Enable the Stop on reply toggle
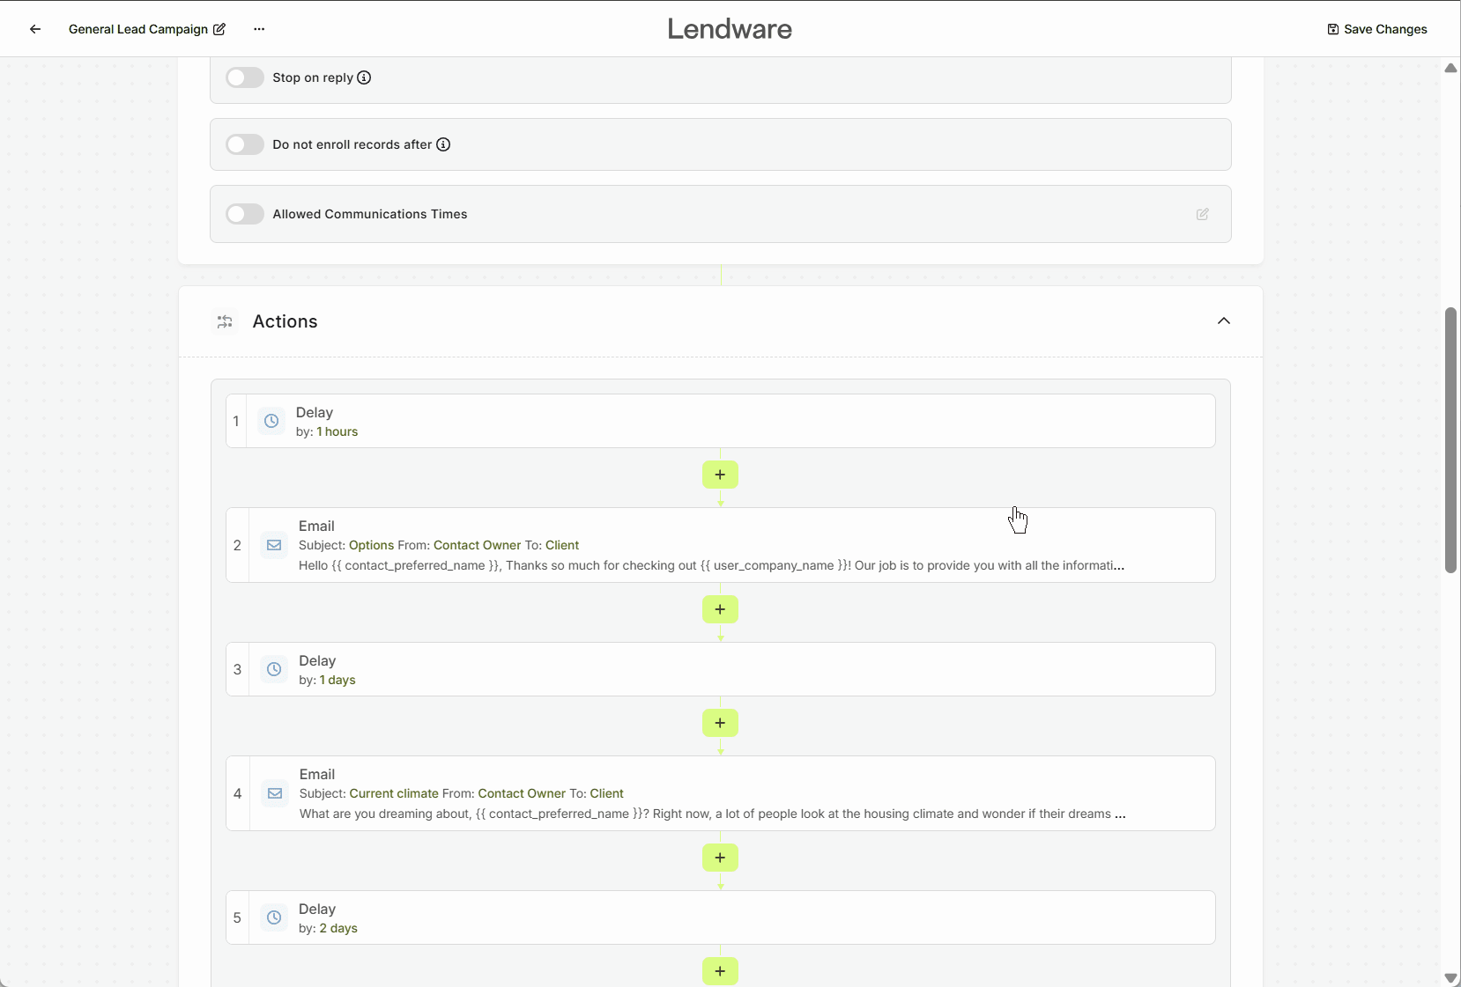The width and height of the screenshot is (1461, 987). 245,77
